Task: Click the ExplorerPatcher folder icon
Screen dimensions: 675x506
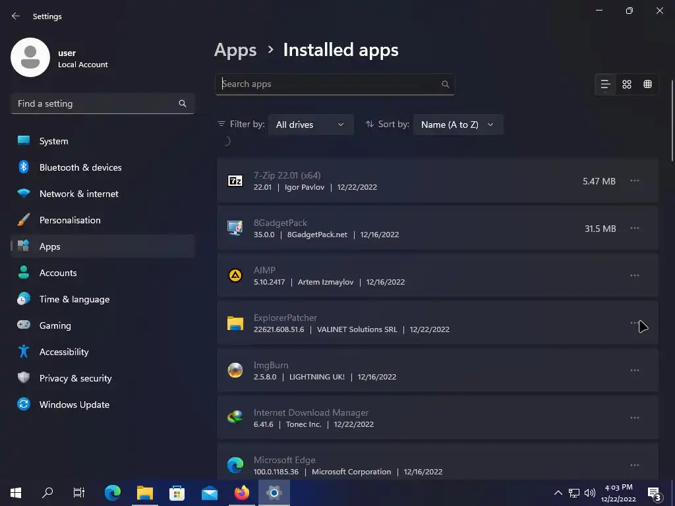Action: pyautogui.click(x=235, y=323)
